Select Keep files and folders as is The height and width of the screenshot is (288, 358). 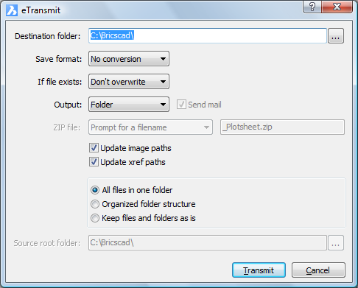(x=95, y=218)
